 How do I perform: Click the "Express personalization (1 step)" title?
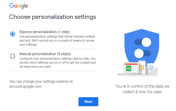[45, 32]
